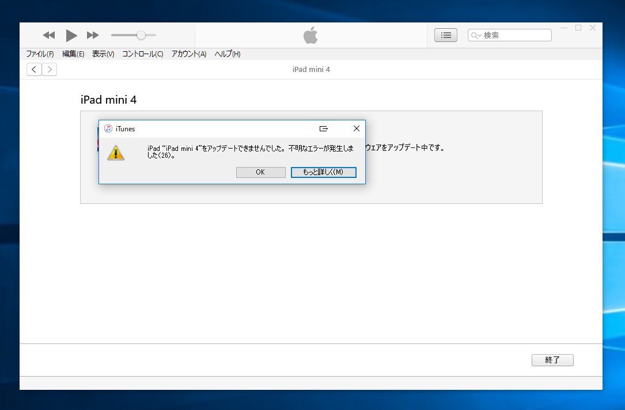Close the iTunes main window
The width and height of the screenshot is (625, 410).
pyautogui.click(x=593, y=28)
